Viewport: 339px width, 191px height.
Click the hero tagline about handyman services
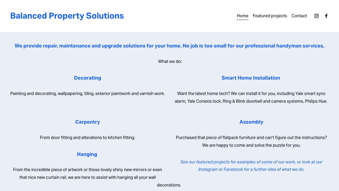(169, 46)
